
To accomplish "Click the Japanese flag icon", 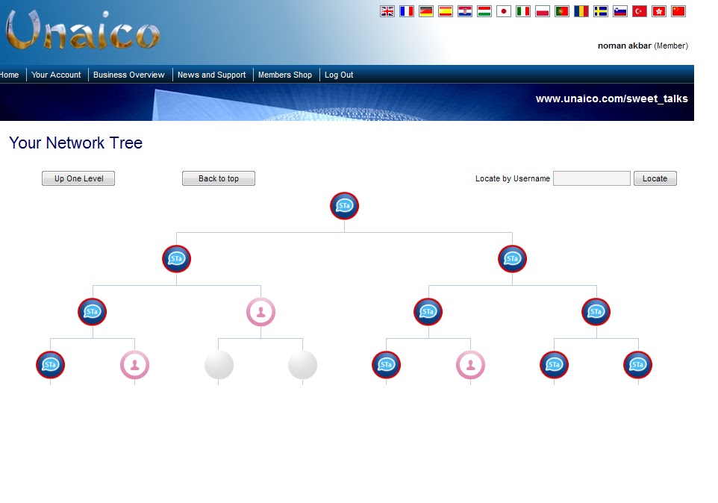I will click(x=504, y=11).
